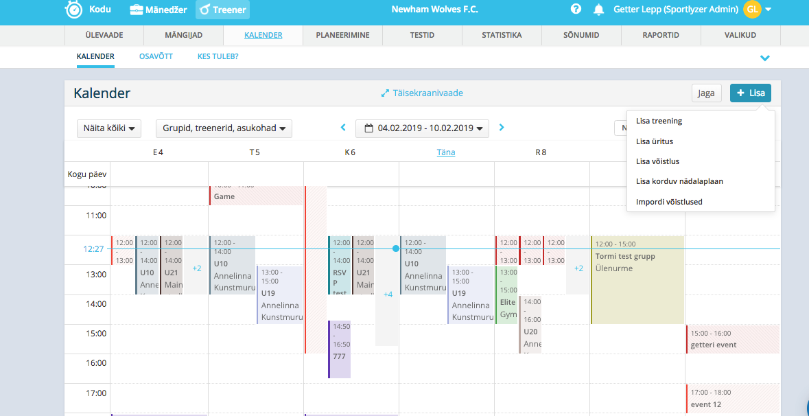Screen dimensions: 809x416
Task: Open the getteri event 15:00 - 16:00
Action: pos(733,340)
